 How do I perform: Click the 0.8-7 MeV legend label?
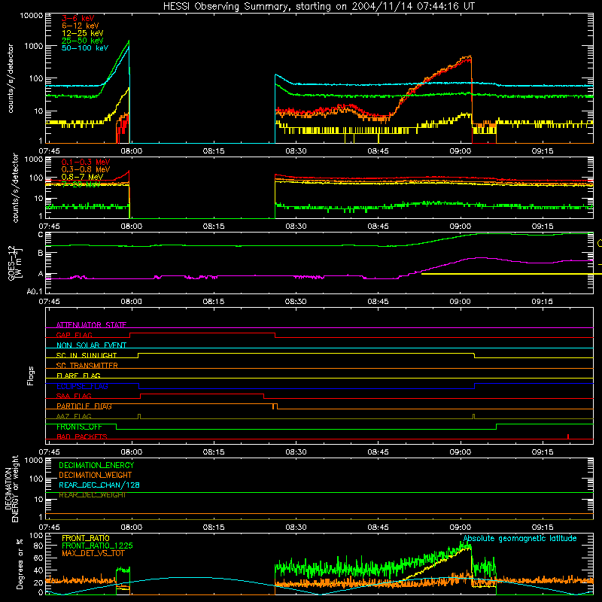82,177
